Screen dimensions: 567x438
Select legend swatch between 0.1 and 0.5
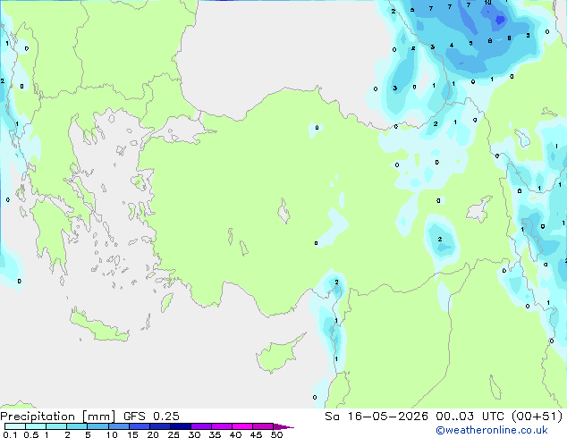pyautogui.click(x=15, y=426)
